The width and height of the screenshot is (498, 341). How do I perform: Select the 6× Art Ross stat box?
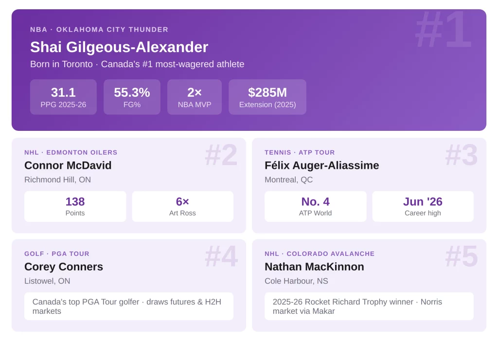click(183, 206)
